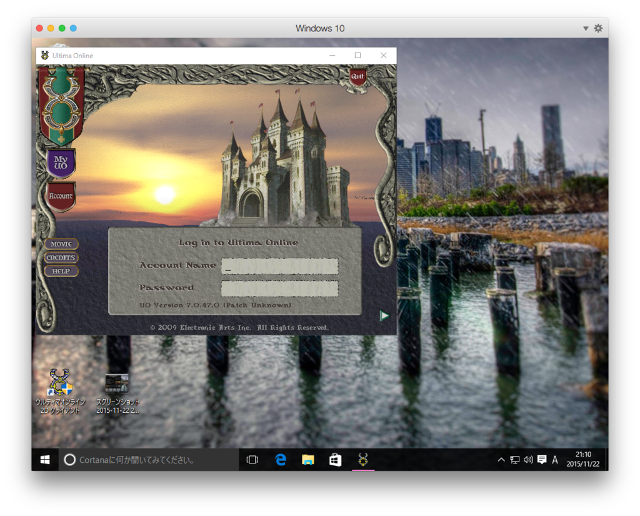The width and height of the screenshot is (640, 516).
Task: Open the VM settings gear icon
Action: (x=598, y=28)
